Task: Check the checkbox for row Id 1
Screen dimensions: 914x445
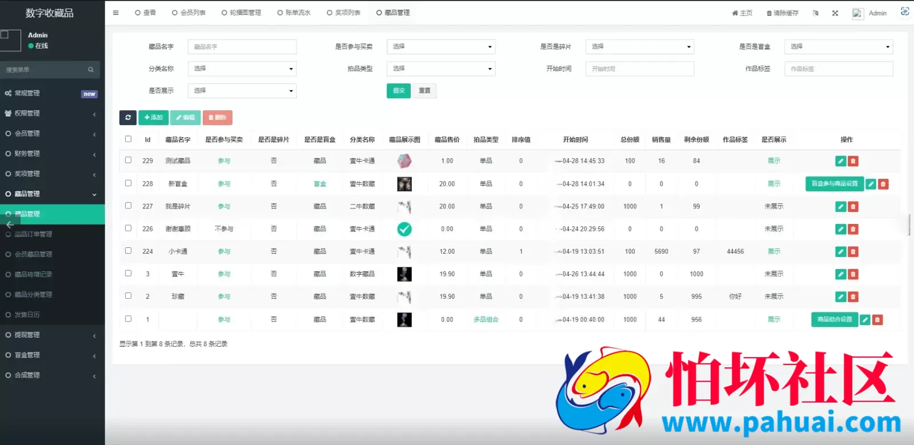Action: [x=128, y=319]
